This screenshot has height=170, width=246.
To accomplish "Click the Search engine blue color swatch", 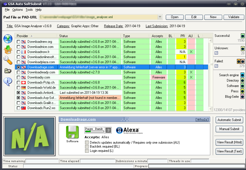I will click(242, 75).
